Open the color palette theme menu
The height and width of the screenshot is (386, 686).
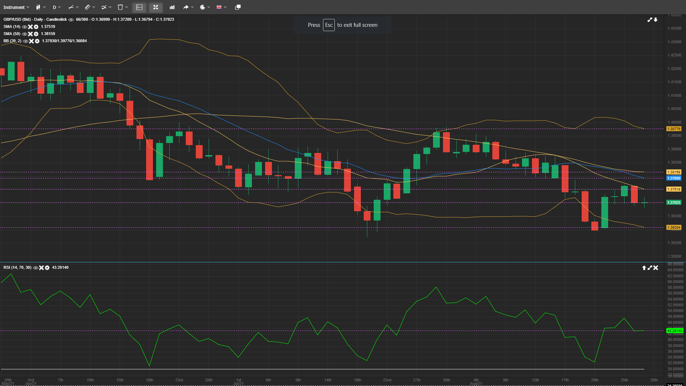pyautogui.click(x=205, y=7)
